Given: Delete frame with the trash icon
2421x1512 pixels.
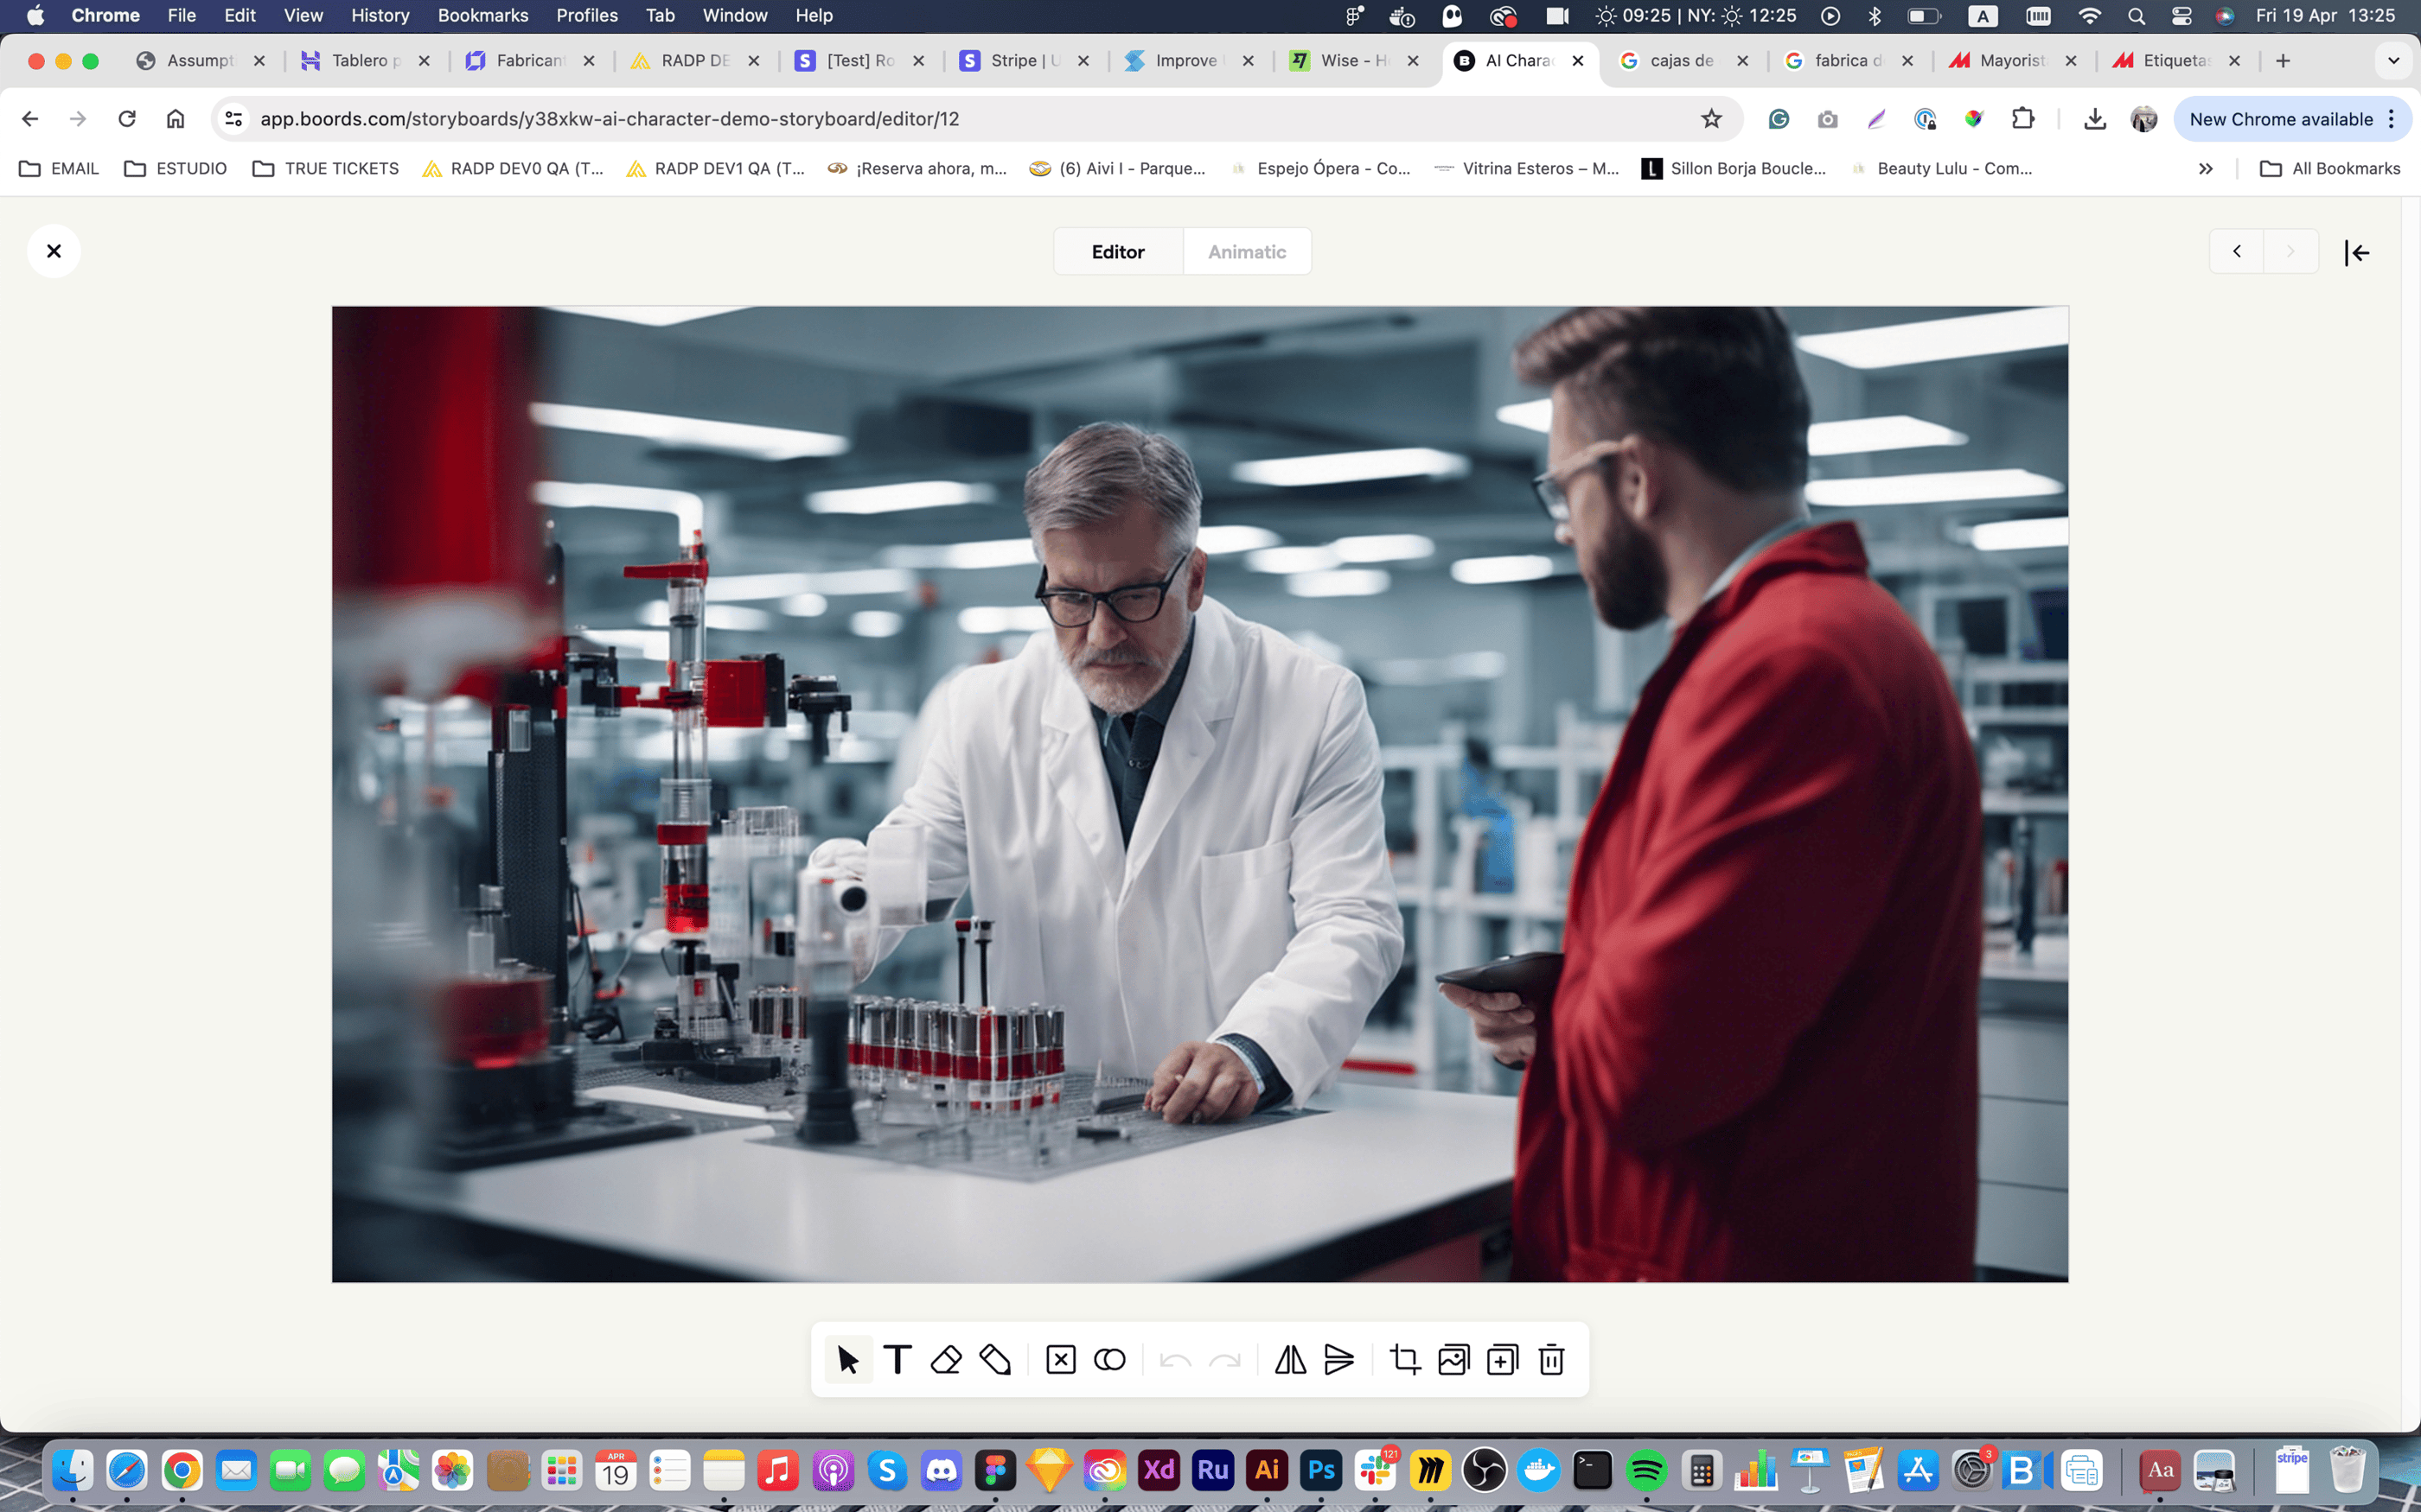Looking at the screenshot, I should pos(1550,1360).
